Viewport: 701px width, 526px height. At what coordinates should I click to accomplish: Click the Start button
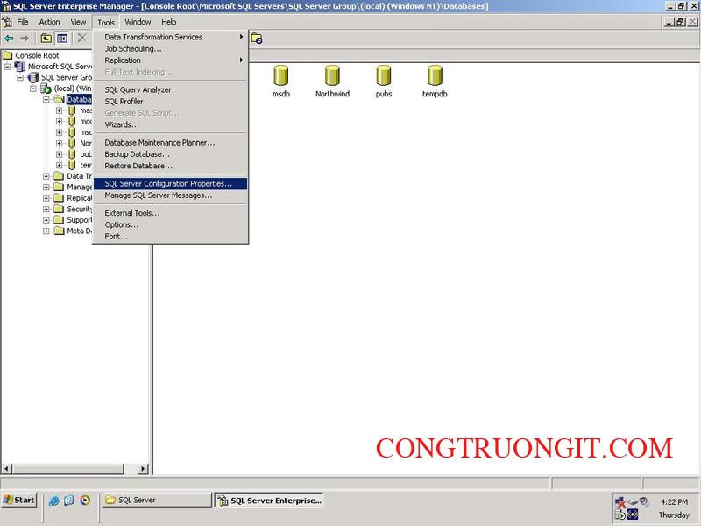click(19, 500)
